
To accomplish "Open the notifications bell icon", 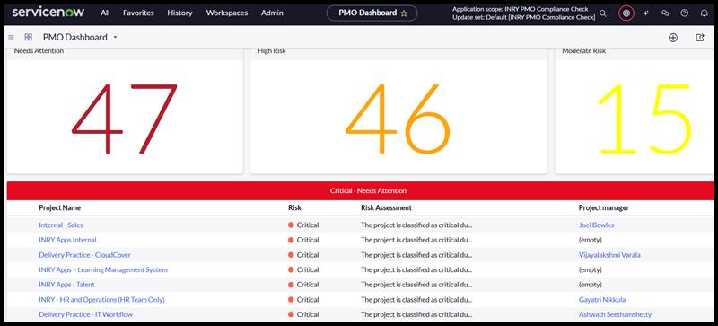I will [x=705, y=13].
